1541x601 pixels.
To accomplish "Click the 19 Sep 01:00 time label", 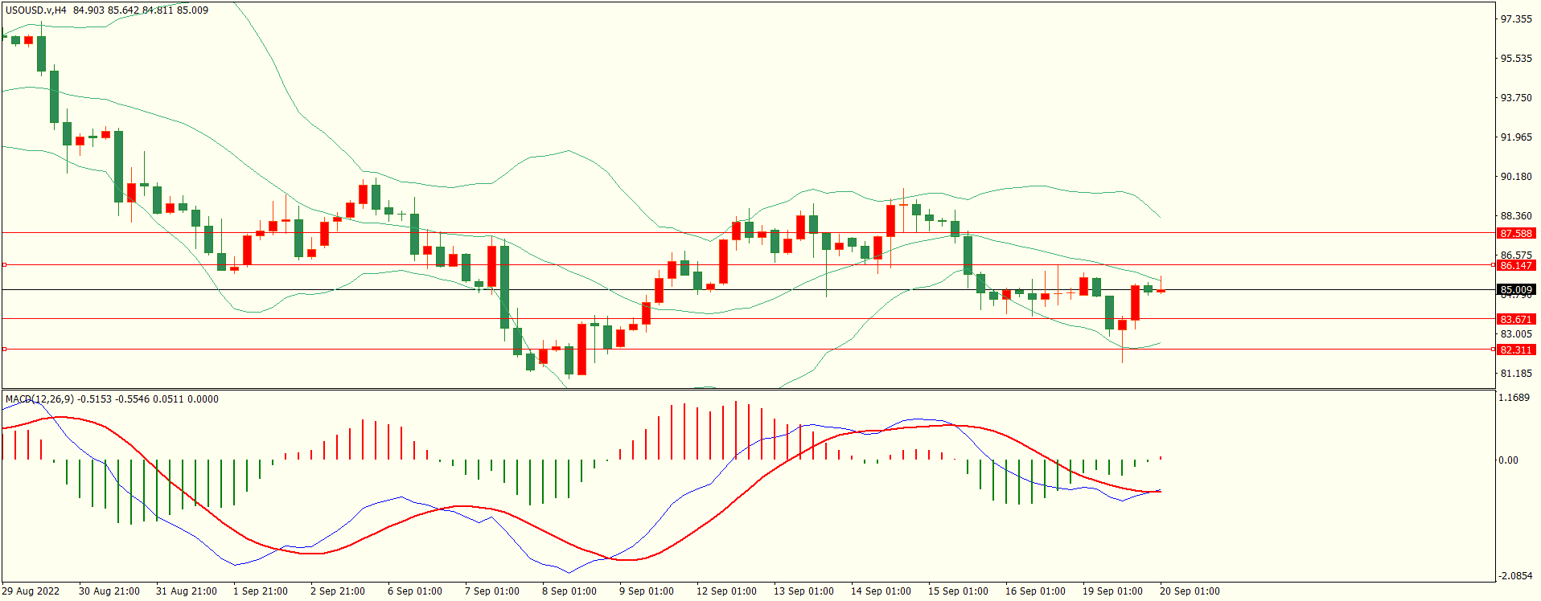I will click(x=1112, y=591).
